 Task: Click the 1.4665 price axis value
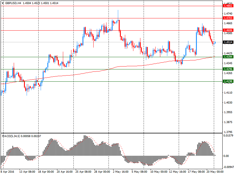(x=228, y=23)
